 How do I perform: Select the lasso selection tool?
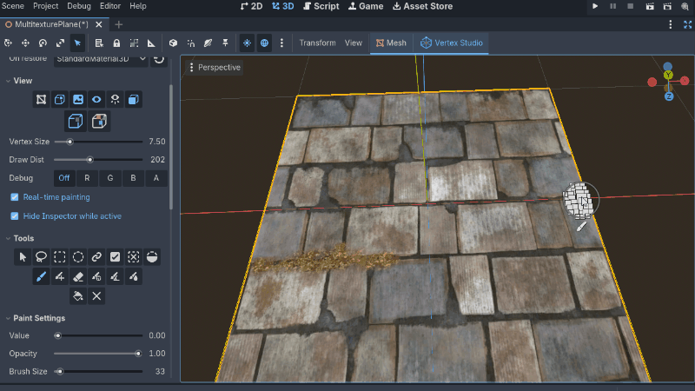pyautogui.click(x=41, y=256)
